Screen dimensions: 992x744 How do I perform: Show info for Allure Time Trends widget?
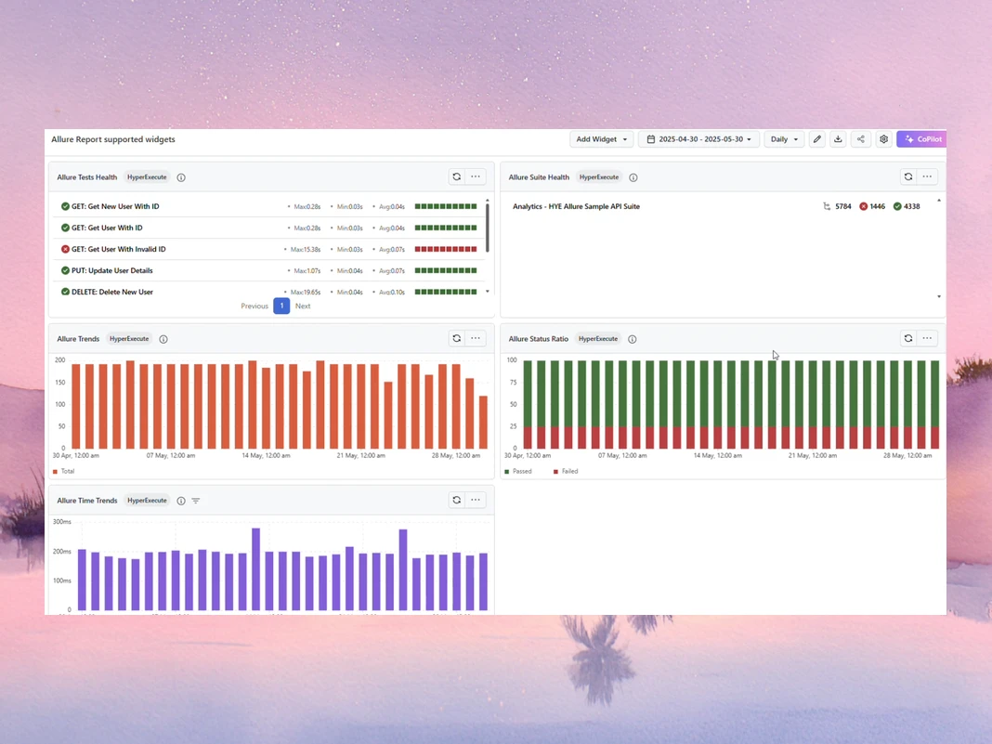pyautogui.click(x=181, y=501)
